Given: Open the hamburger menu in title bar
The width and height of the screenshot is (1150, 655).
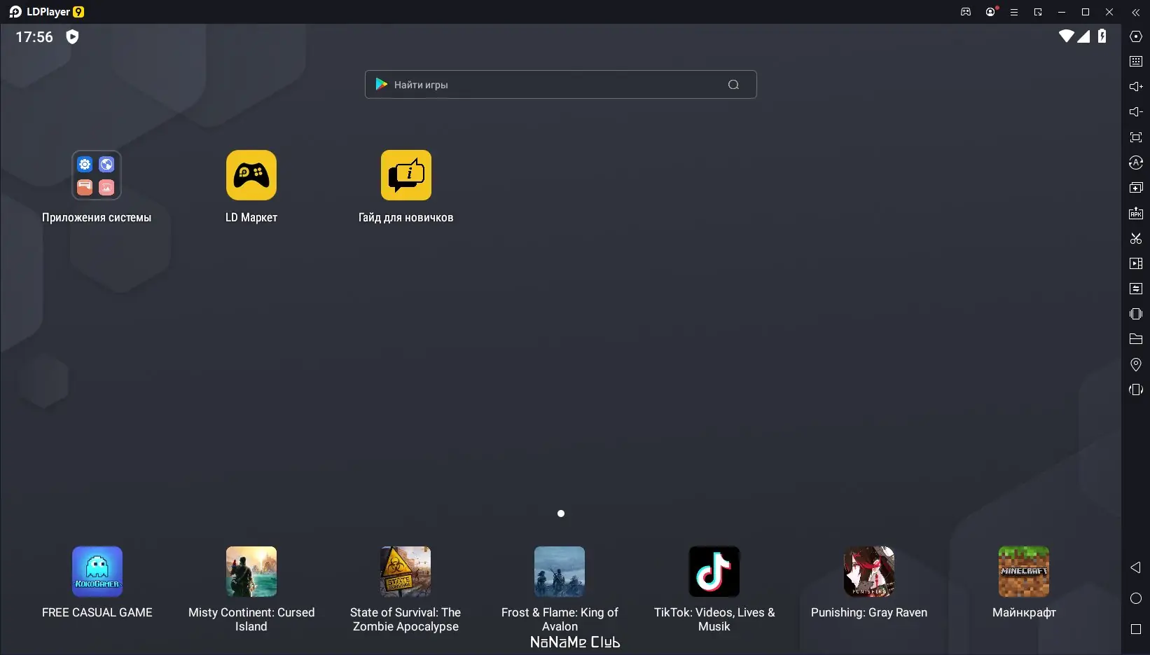Looking at the screenshot, I should pyautogui.click(x=1013, y=12).
